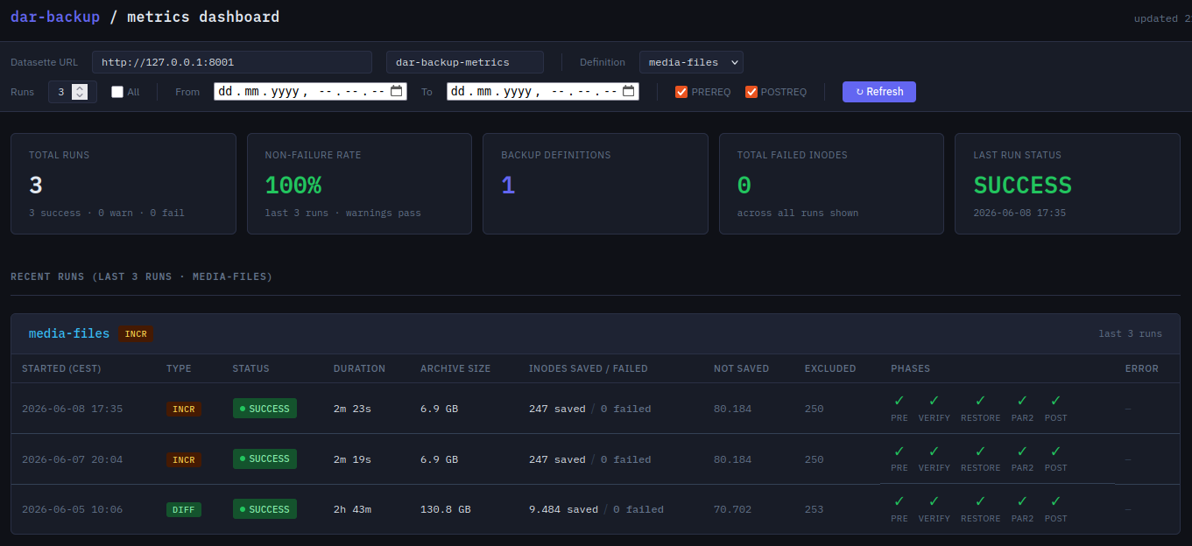
Task: Click INCR badge next to media-files heading
Action: (x=136, y=333)
